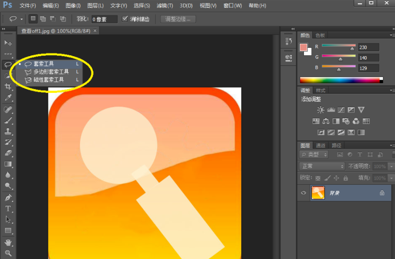Add a Channel Mixer adjustment

tap(356, 121)
